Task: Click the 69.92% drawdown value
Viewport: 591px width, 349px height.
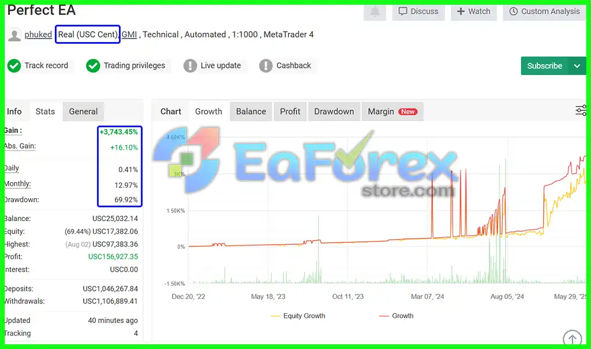Action: coord(126,200)
